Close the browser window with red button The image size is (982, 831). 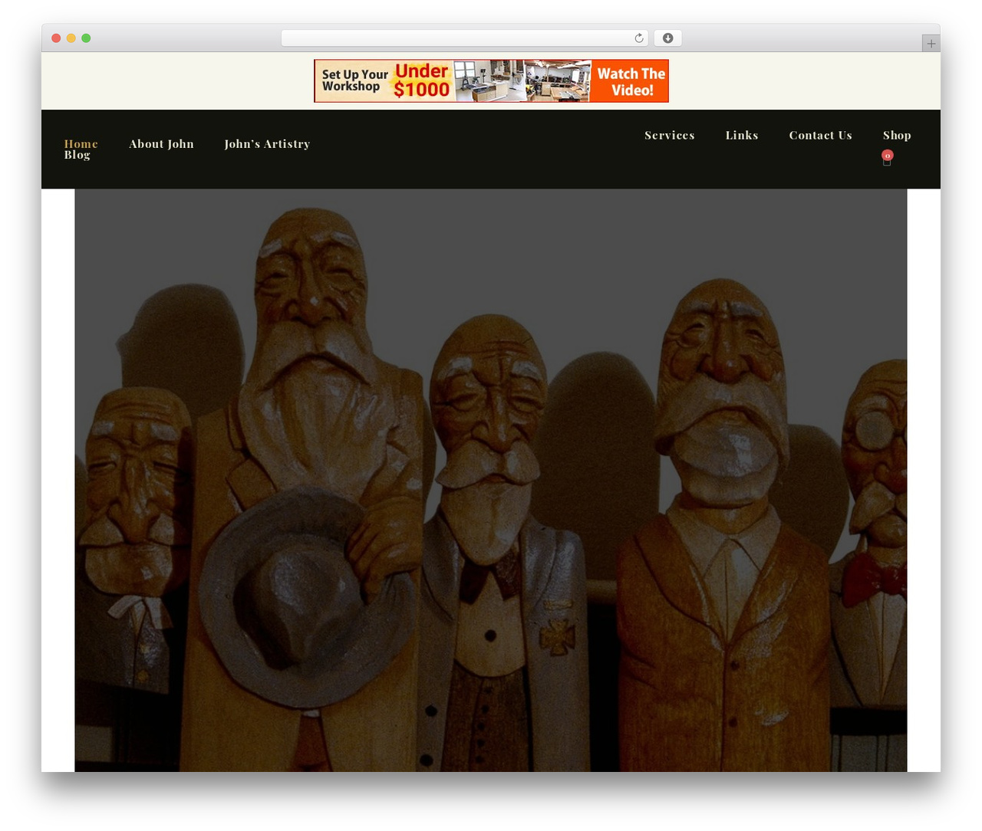[56, 38]
